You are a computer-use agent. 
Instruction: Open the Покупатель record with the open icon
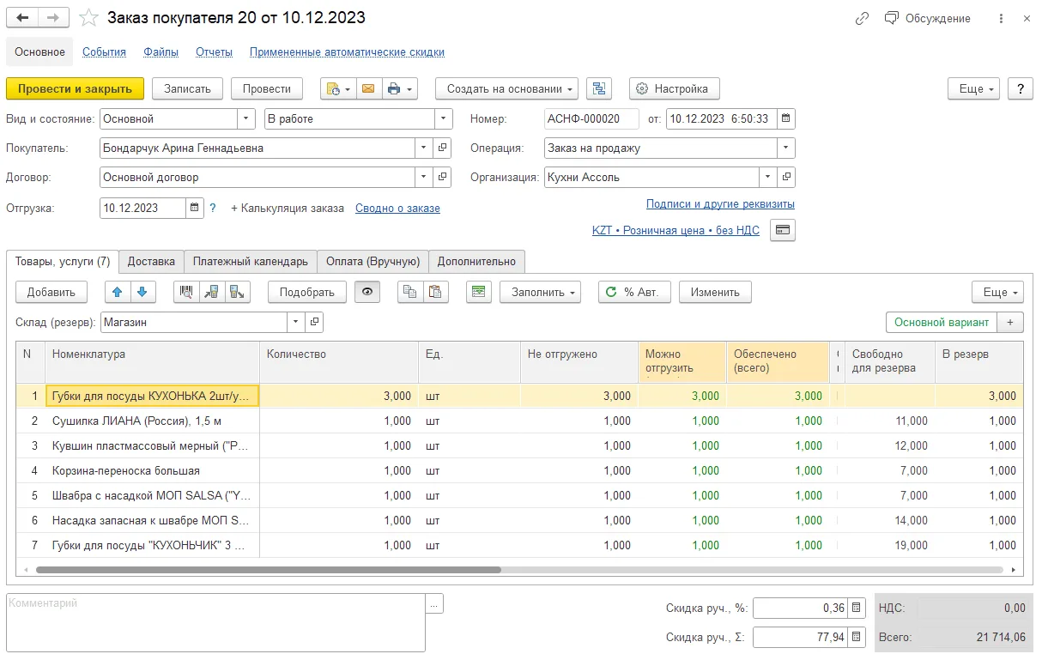(x=443, y=148)
